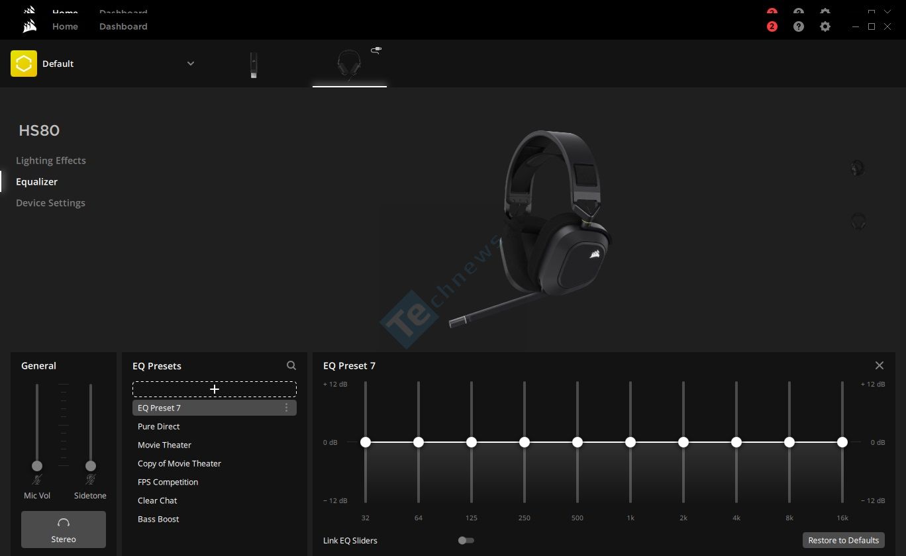
Task: Open the settings gear icon
Action: pyautogui.click(x=825, y=26)
